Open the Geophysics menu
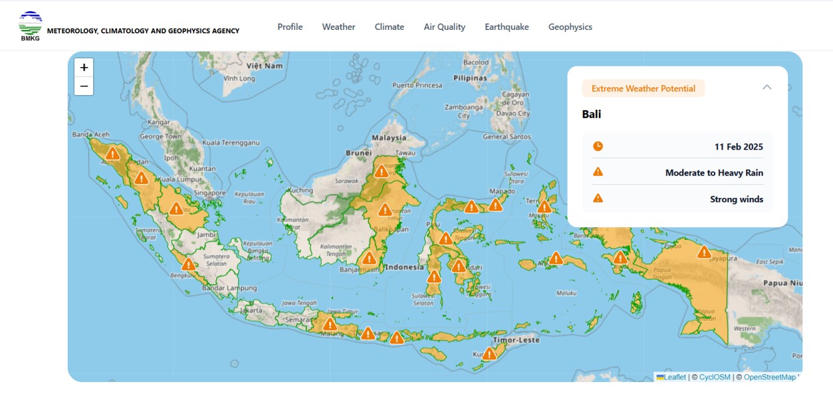The height and width of the screenshot is (410, 833). pos(570,27)
